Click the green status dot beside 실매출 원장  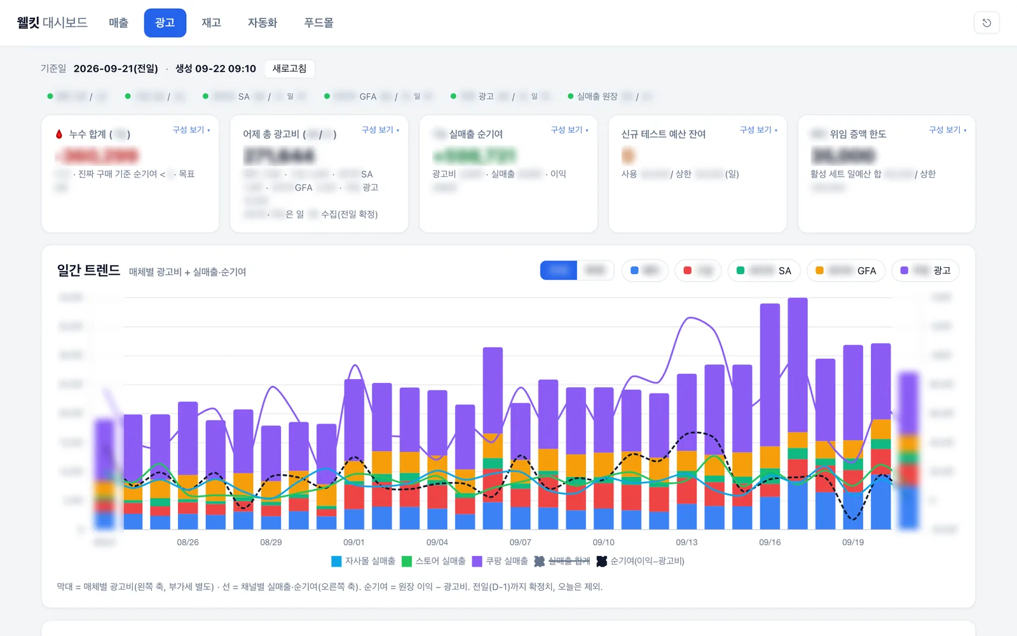tap(571, 97)
